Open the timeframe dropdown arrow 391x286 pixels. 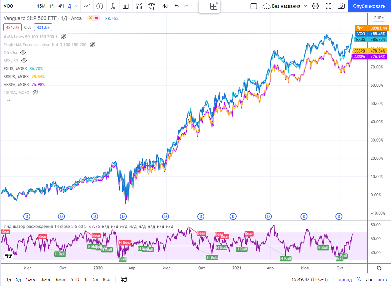tap(77, 6)
